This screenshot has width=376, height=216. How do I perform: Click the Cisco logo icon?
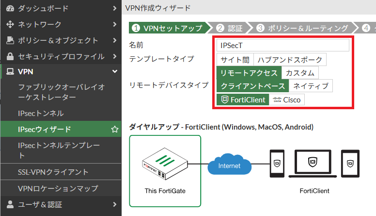click(x=277, y=100)
